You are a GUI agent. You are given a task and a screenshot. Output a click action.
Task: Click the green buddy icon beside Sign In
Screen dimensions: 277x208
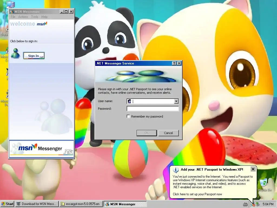point(15,53)
